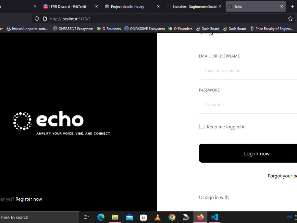297x223 pixels.
Task: Click the Windows search box
Action: click(x=40, y=217)
